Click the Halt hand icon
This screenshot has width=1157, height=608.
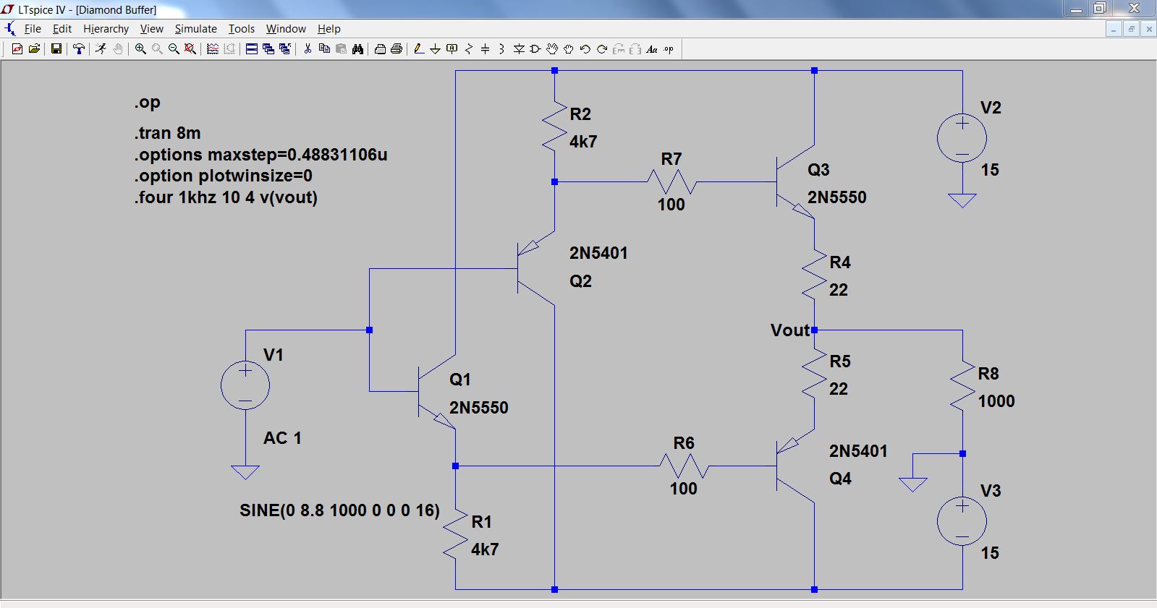[118, 49]
